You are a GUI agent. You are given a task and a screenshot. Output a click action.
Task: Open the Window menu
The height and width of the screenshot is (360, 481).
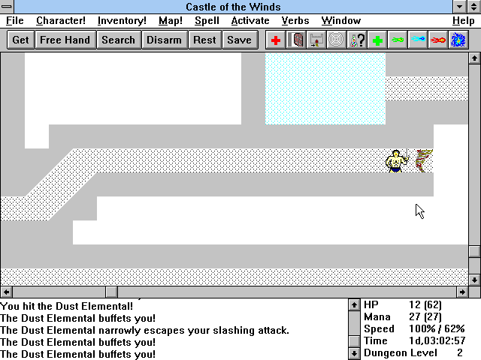click(x=340, y=21)
